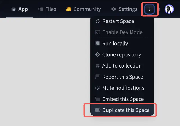Open the Files tab
This screenshot has height=126, width=180.
(47, 9)
